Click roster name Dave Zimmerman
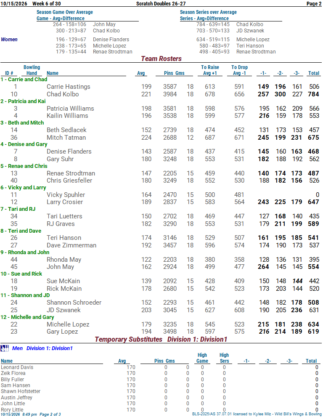 (71, 245)
